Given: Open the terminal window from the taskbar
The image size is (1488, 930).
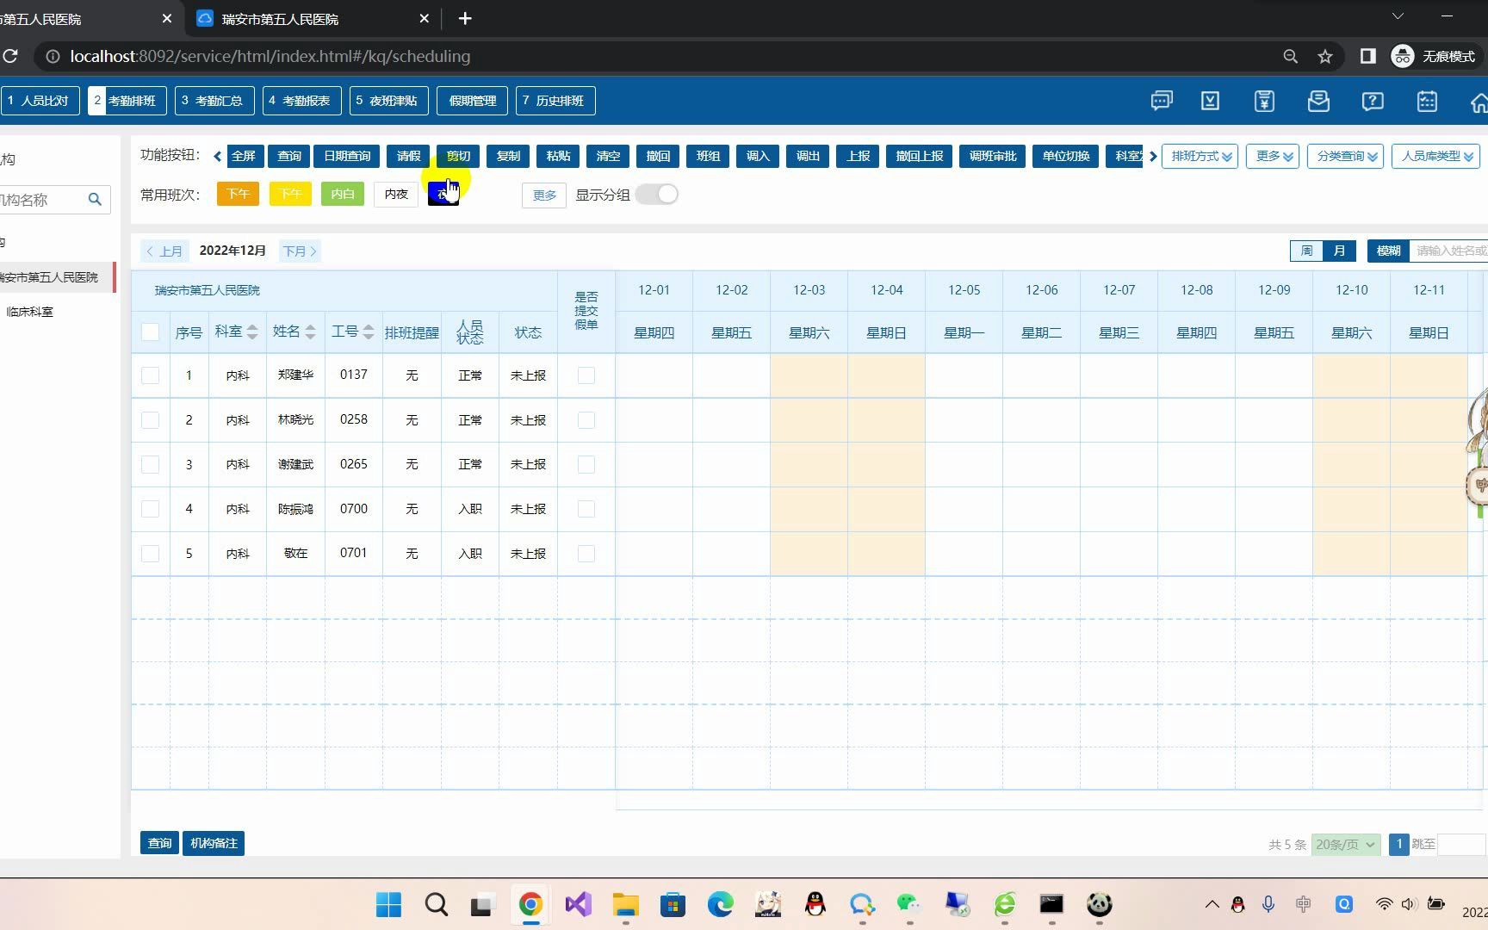Looking at the screenshot, I should click(x=1051, y=904).
